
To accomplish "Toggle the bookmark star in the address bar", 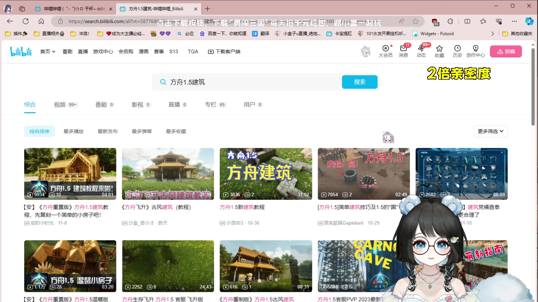I will pyautogui.click(x=415, y=21).
